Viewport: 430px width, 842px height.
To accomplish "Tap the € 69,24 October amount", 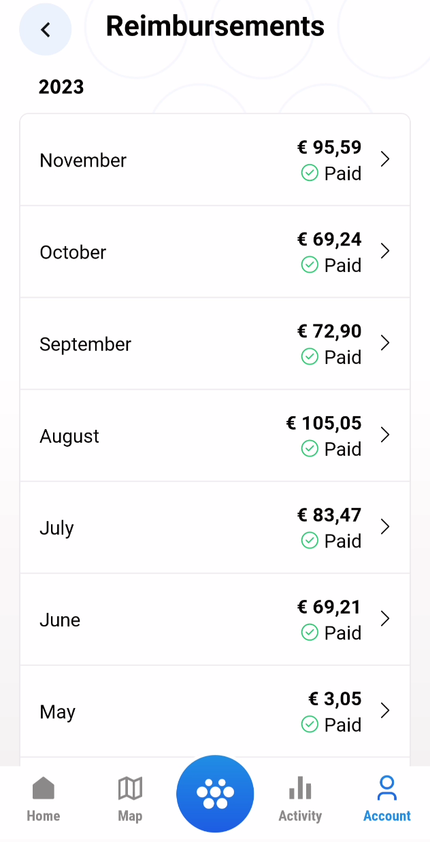I will tap(329, 239).
